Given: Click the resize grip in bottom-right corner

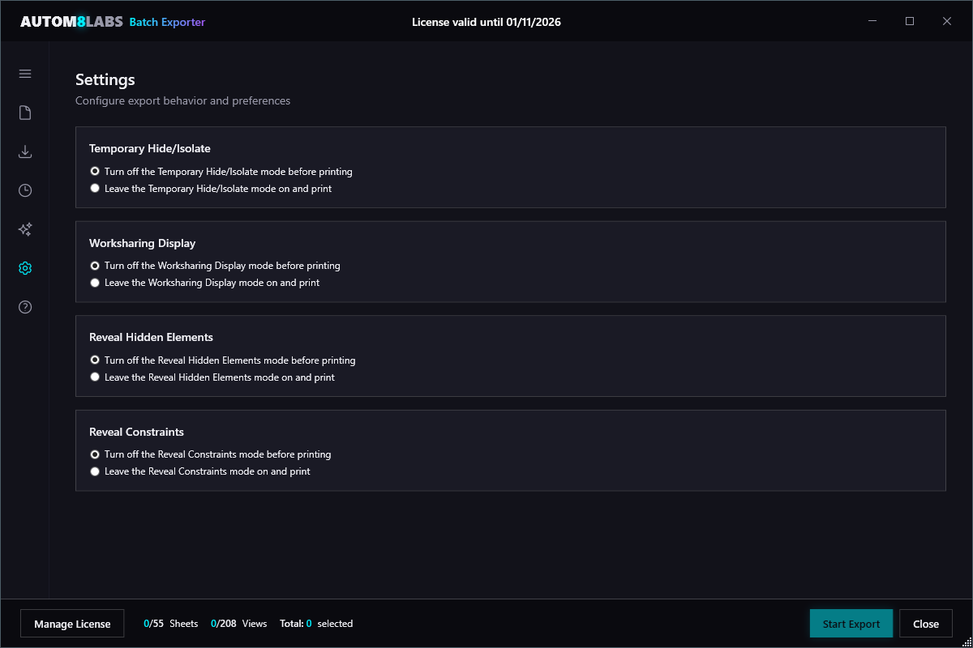Looking at the screenshot, I should [x=967, y=642].
